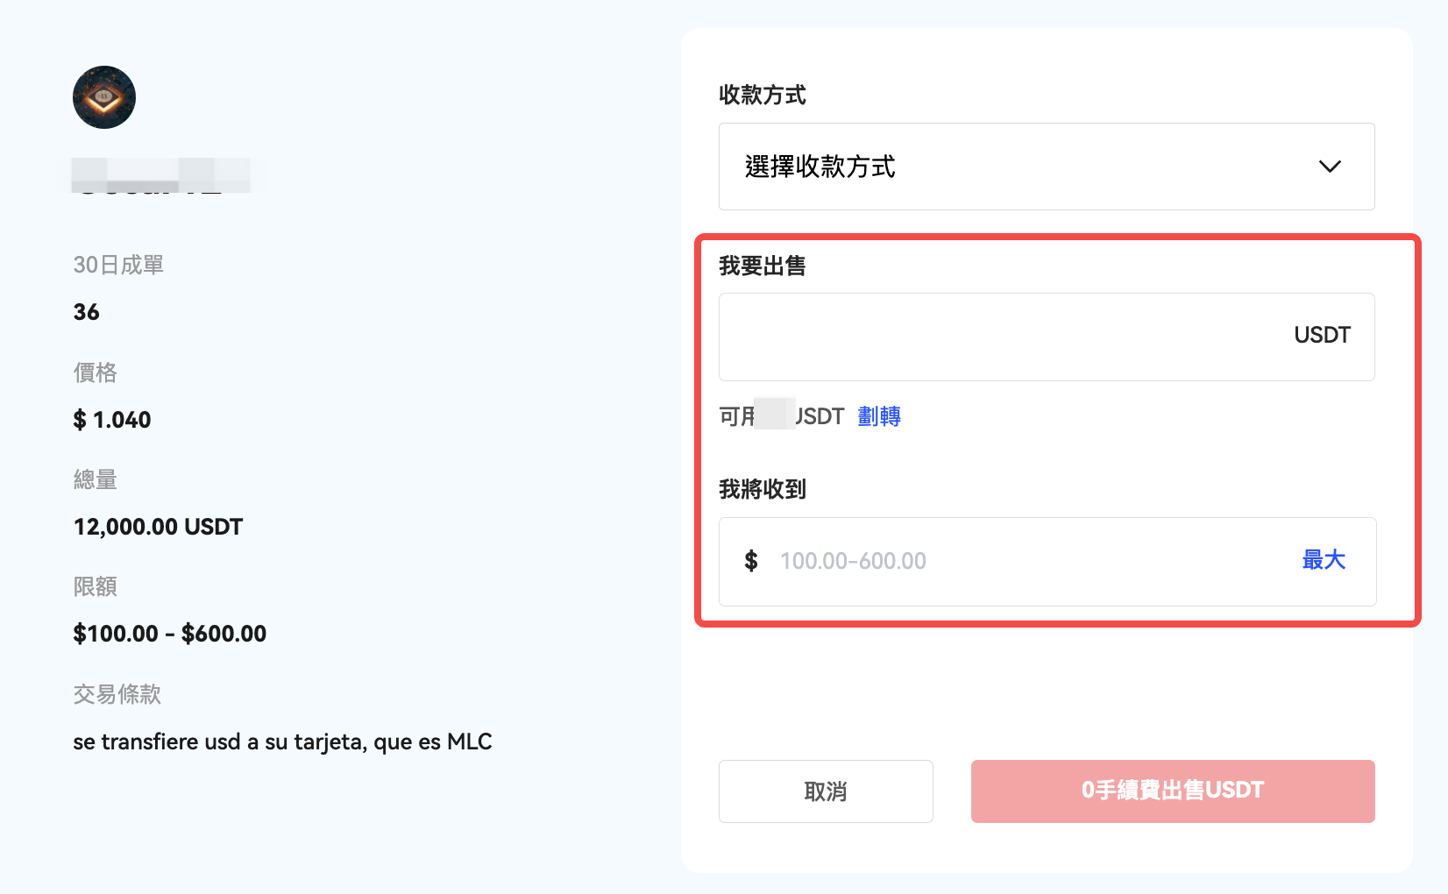The image size is (1448, 894).
Task: Click the 0手續費出售USDT button
Action: click(x=1172, y=791)
